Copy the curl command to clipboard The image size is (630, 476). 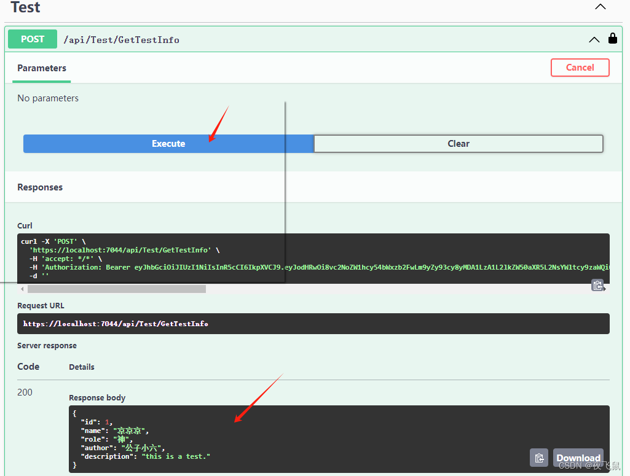tap(597, 285)
